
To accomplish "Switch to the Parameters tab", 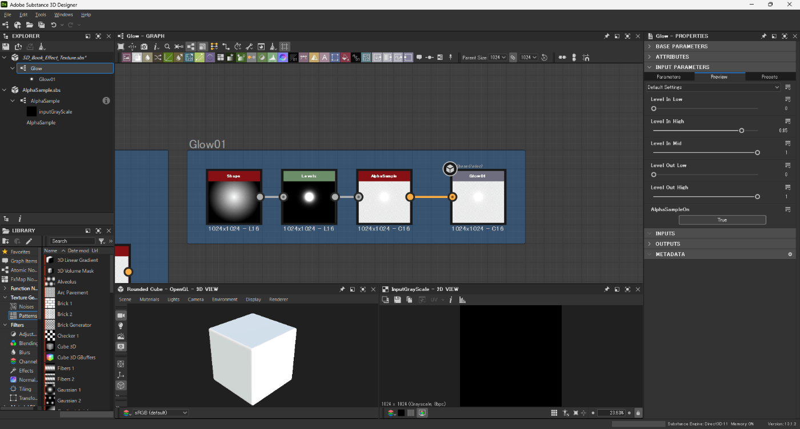I will (669, 76).
